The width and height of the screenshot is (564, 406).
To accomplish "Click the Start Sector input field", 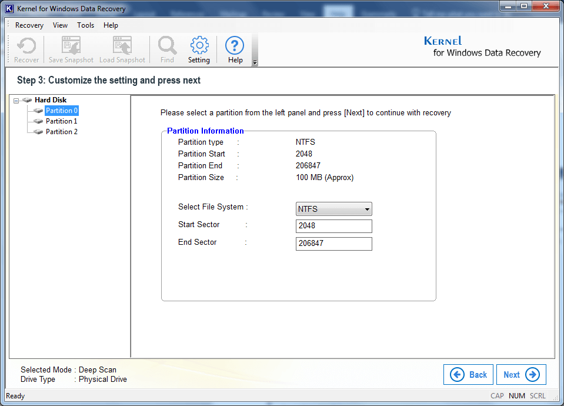I will tap(334, 226).
